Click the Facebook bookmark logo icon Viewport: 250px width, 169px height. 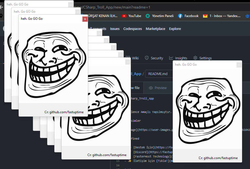(x=180, y=16)
